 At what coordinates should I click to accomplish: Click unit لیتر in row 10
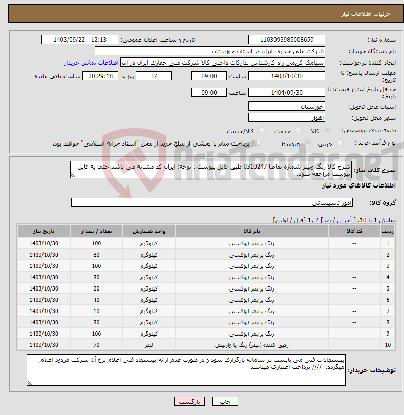point(148,345)
